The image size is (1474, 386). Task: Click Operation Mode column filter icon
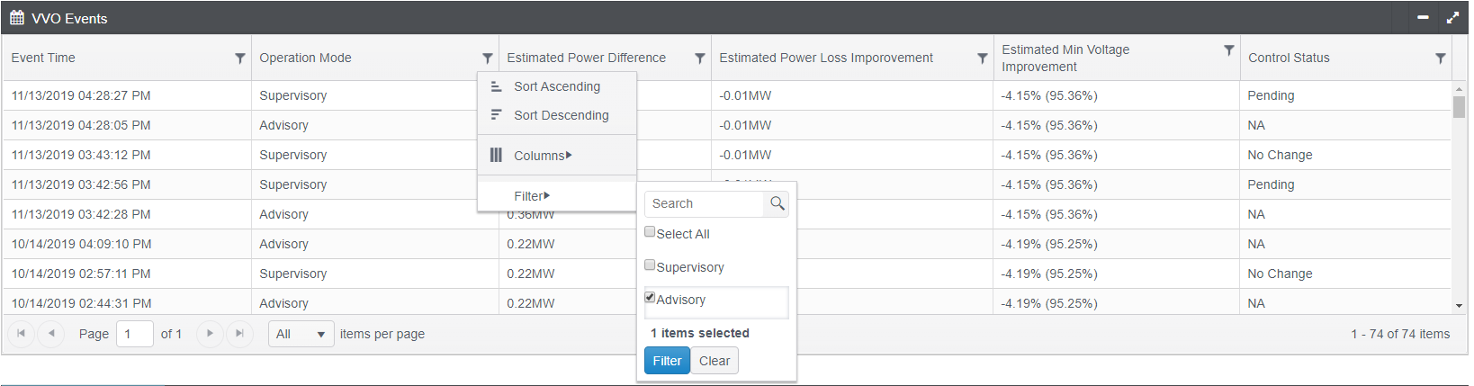coord(487,58)
